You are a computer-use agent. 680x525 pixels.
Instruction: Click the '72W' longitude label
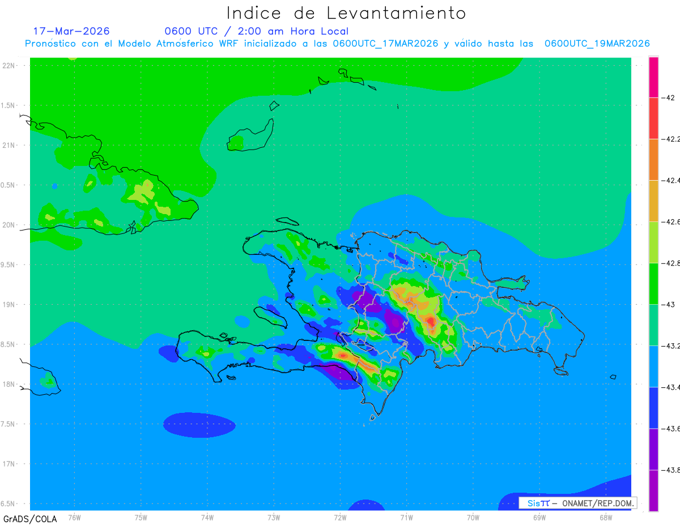340,517
